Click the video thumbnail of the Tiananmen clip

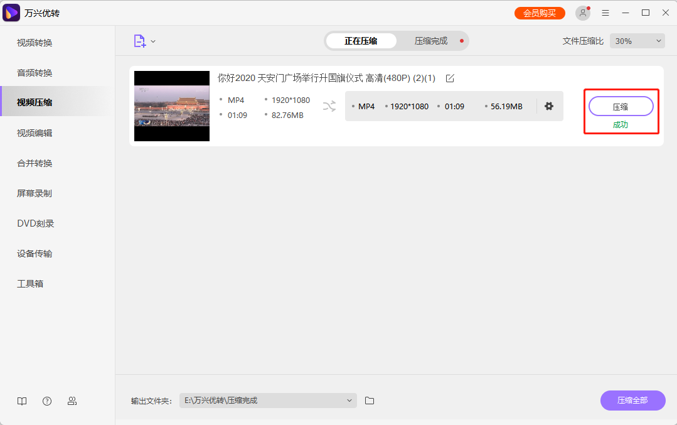pos(171,106)
